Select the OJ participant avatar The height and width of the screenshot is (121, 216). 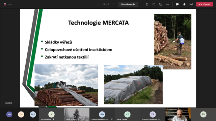pos(21,114)
